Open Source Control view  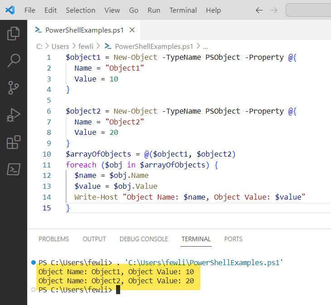coord(13,88)
